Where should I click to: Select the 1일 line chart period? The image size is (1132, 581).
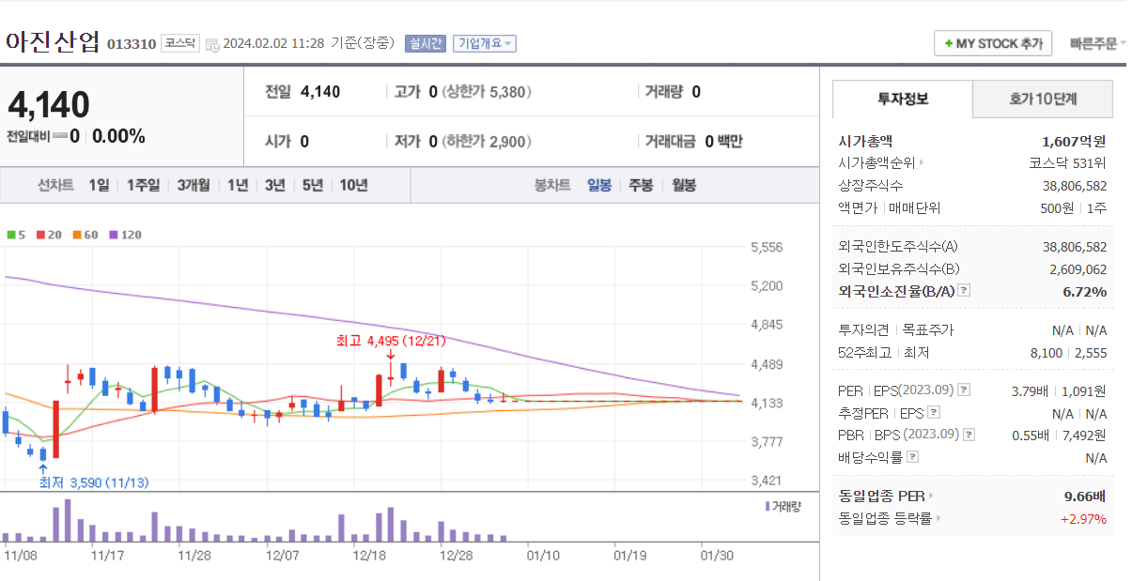click(99, 185)
